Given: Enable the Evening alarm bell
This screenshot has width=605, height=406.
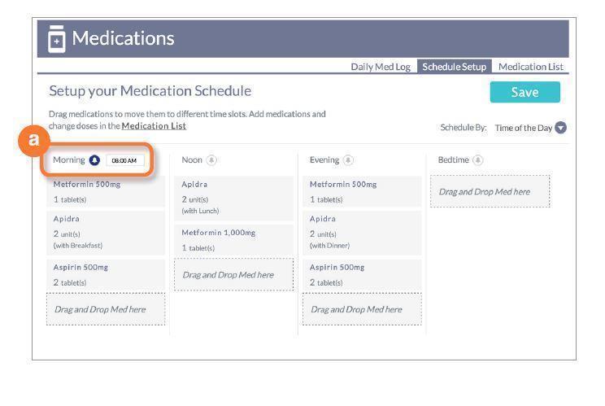Looking at the screenshot, I should (x=349, y=160).
